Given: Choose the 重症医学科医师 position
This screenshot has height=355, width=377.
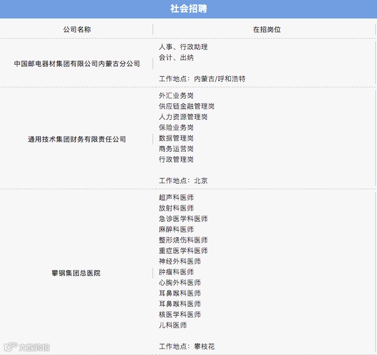Looking at the screenshot, I should point(183,251).
